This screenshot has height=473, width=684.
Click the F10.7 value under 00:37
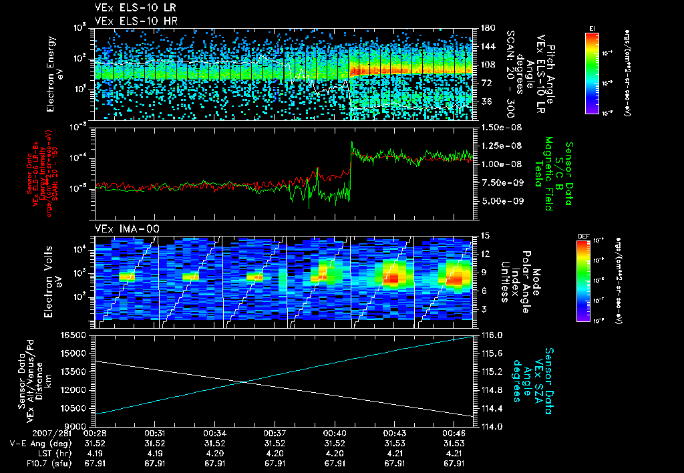click(x=275, y=464)
